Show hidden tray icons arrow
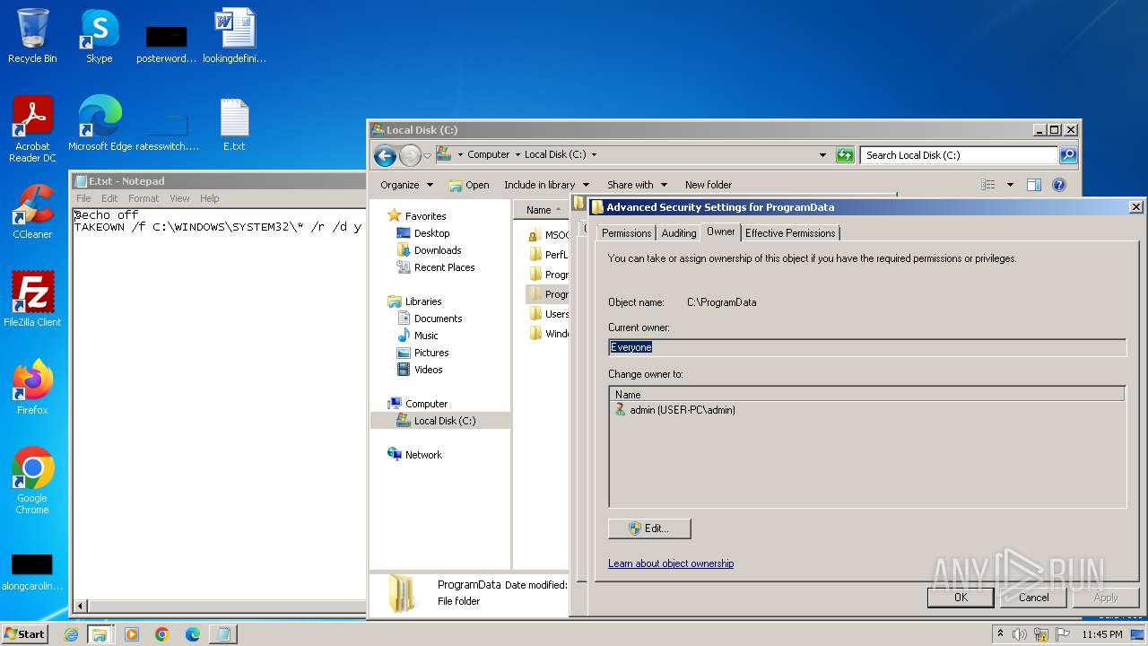 click(1000, 634)
